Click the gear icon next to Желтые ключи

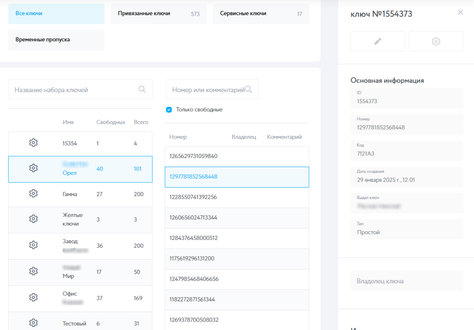click(x=33, y=219)
